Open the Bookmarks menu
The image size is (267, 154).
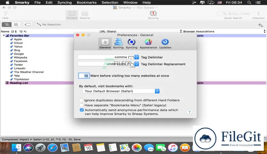coord(87,3)
